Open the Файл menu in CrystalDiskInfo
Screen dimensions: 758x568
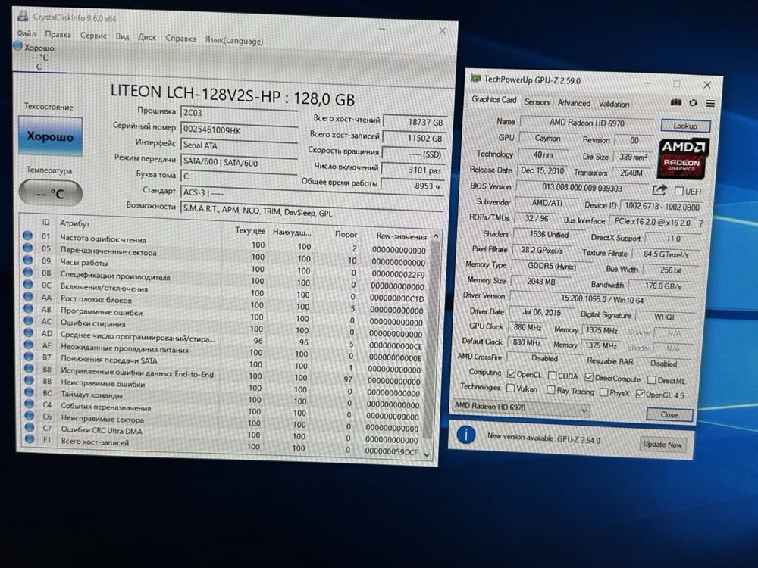[26, 33]
